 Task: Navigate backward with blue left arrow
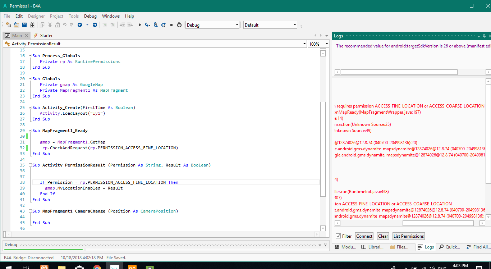80,25
